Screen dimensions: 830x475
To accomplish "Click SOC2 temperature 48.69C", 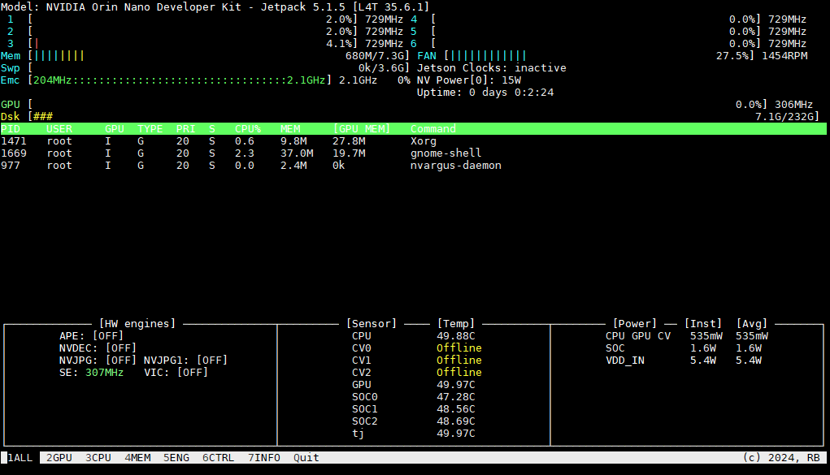I will point(456,421).
